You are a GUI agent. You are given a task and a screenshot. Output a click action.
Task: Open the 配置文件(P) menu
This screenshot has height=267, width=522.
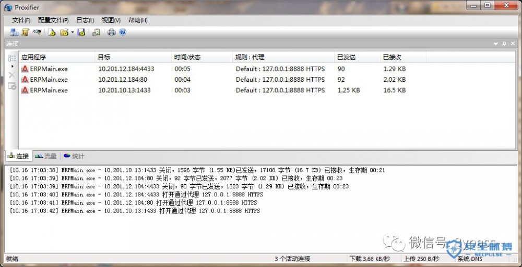tap(53, 20)
